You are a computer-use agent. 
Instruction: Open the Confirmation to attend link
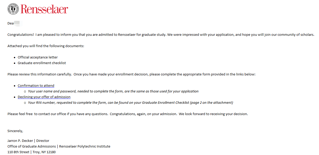[36, 86]
